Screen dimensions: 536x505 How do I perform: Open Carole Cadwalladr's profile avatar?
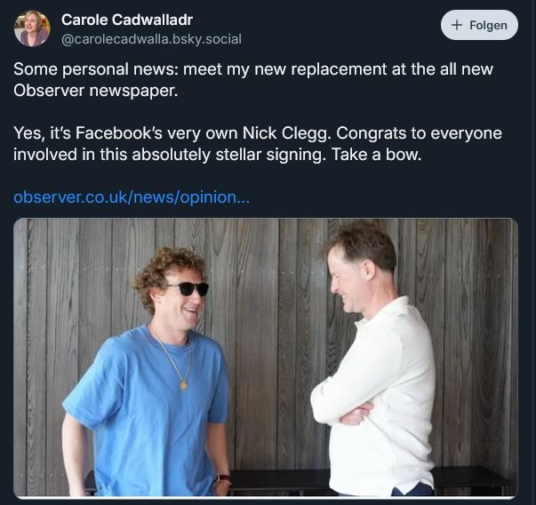[32, 28]
